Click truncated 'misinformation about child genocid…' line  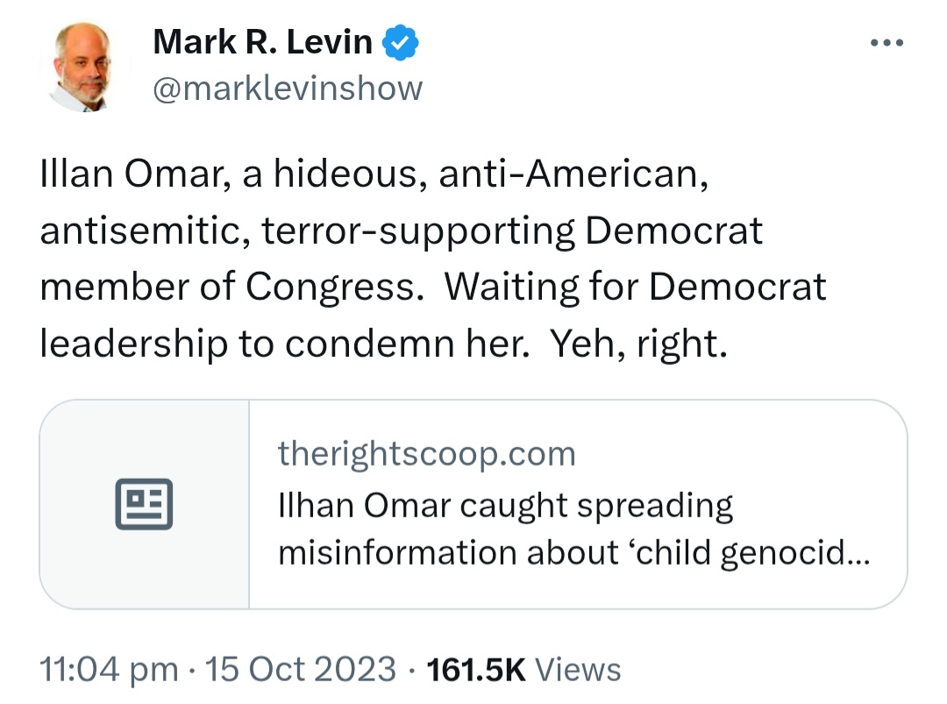(x=573, y=552)
